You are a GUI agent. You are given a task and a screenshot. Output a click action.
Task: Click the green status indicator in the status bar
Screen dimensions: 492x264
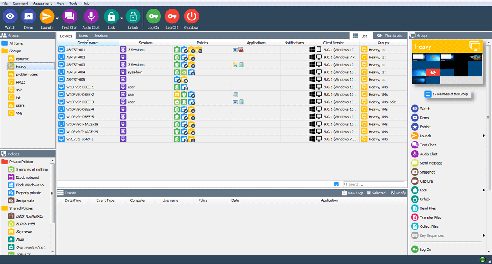coord(483,259)
